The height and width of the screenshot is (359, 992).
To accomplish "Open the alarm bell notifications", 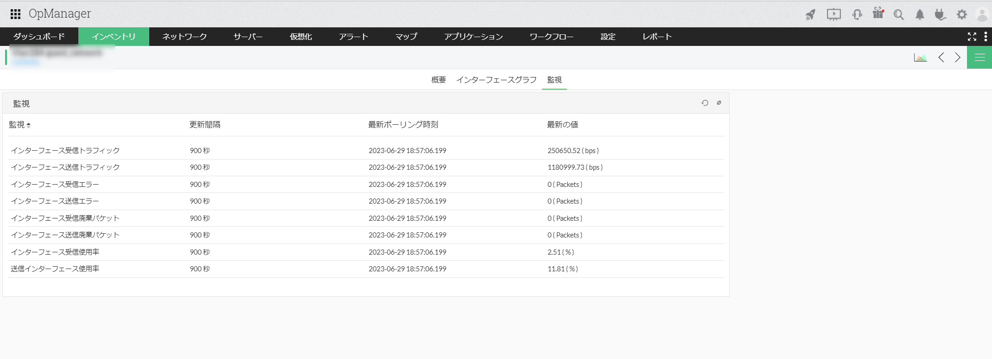I will [920, 15].
